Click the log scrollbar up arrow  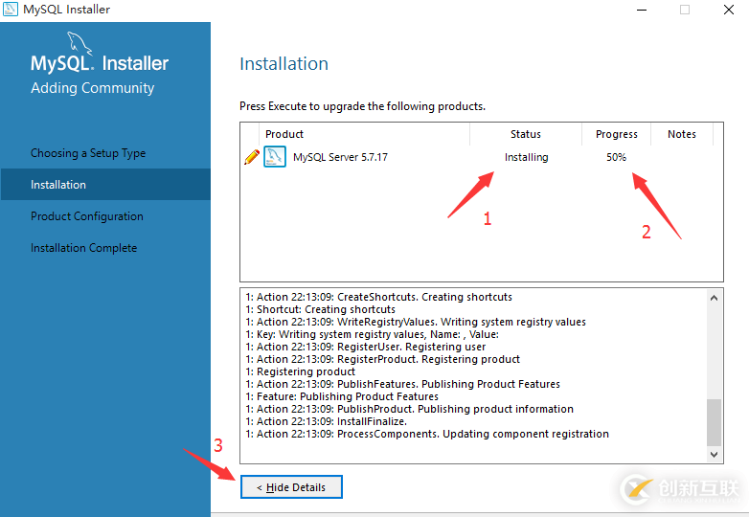pyautogui.click(x=715, y=298)
